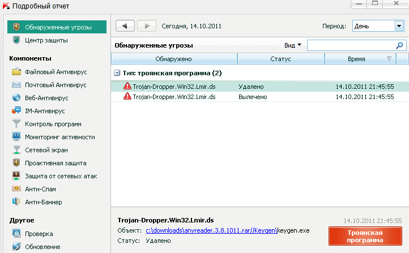Click the Анти-Спам icon
Screen dimensions: 409x253
[16, 189]
